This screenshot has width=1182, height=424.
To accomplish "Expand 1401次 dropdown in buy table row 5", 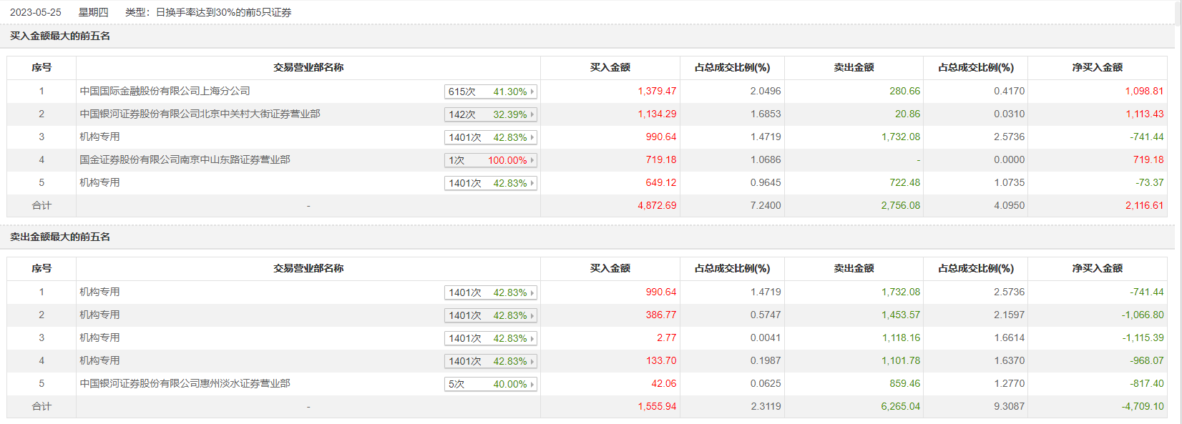I will tap(490, 183).
